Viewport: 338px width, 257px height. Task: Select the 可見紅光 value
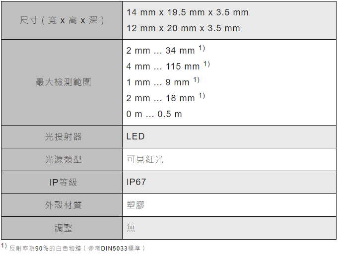(145, 159)
